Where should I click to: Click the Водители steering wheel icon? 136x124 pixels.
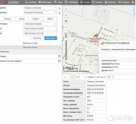[x=106, y=2]
